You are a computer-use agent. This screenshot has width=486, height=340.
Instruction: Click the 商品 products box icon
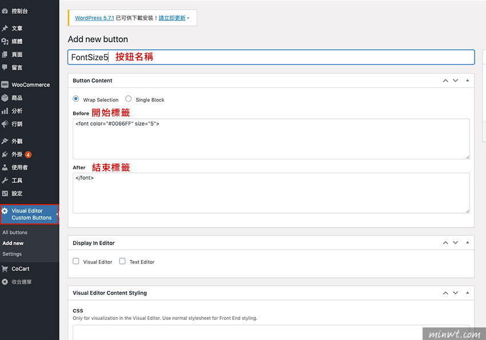(x=5, y=98)
